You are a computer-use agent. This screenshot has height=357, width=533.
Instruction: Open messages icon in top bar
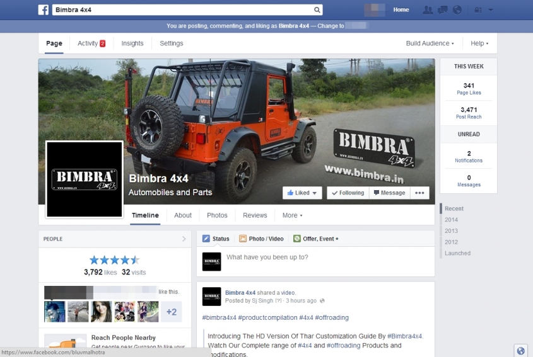[x=443, y=10]
